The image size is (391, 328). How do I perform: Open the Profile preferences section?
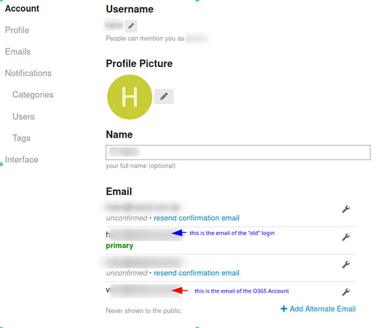pos(17,30)
